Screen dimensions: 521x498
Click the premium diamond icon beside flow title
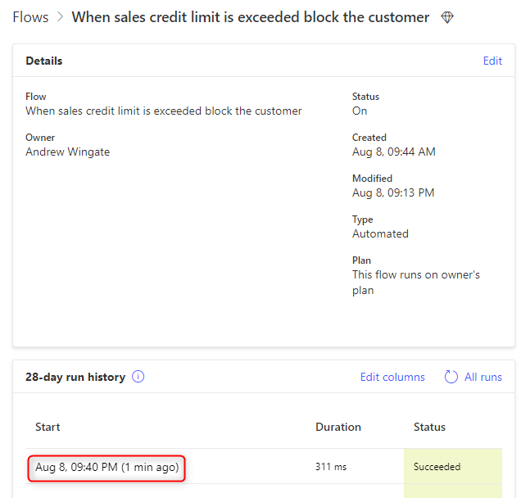pyautogui.click(x=447, y=17)
